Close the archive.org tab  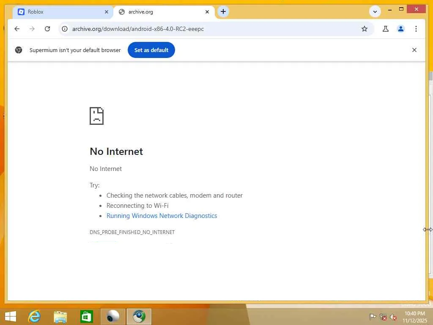pyautogui.click(x=207, y=12)
